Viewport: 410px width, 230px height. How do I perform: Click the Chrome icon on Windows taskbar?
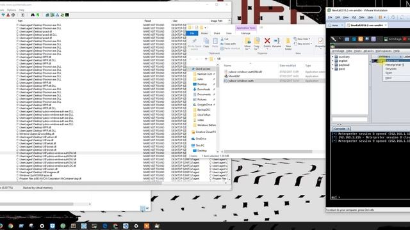[10, 226]
